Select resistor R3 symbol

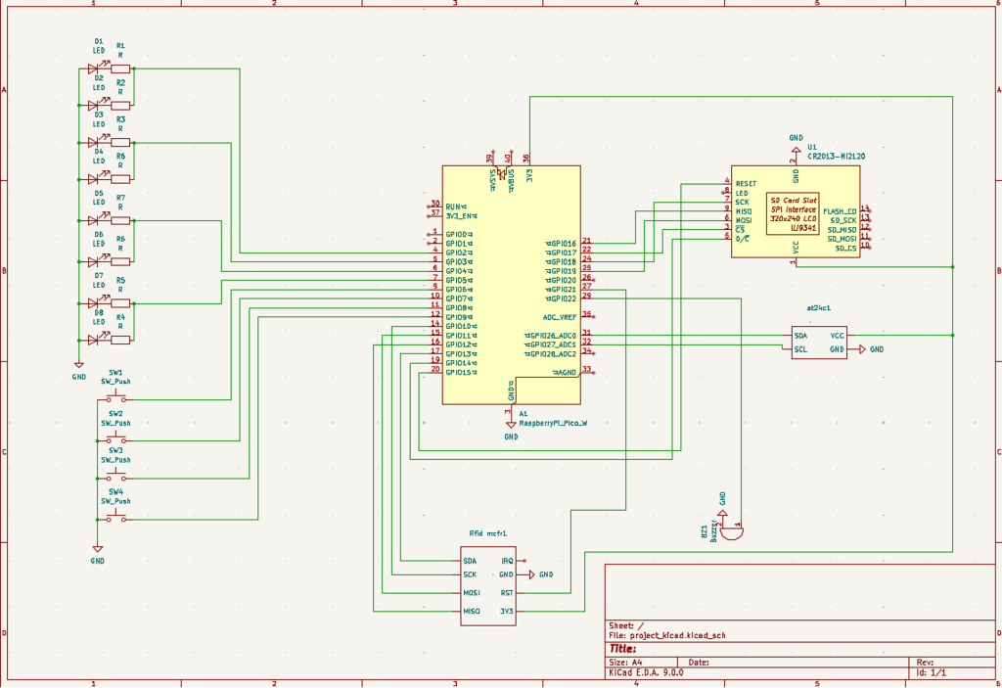(x=120, y=142)
